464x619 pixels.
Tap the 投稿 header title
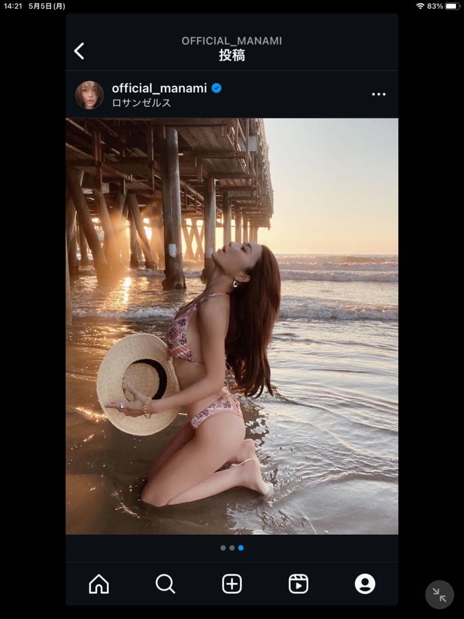click(231, 56)
